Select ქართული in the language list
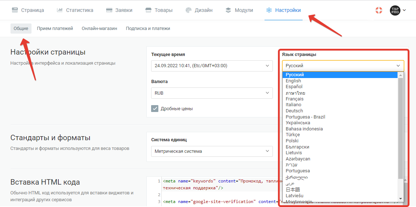 click(x=340, y=177)
